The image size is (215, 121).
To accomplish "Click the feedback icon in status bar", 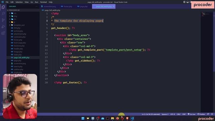I will click(208, 114).
